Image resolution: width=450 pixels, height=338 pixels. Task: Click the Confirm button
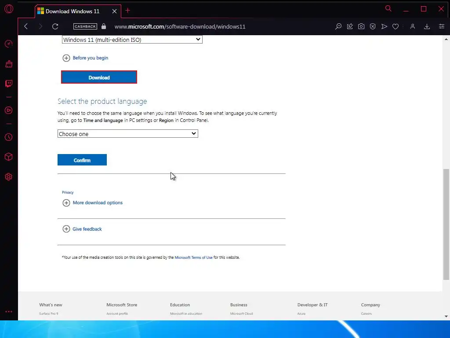tap(82, 160)
